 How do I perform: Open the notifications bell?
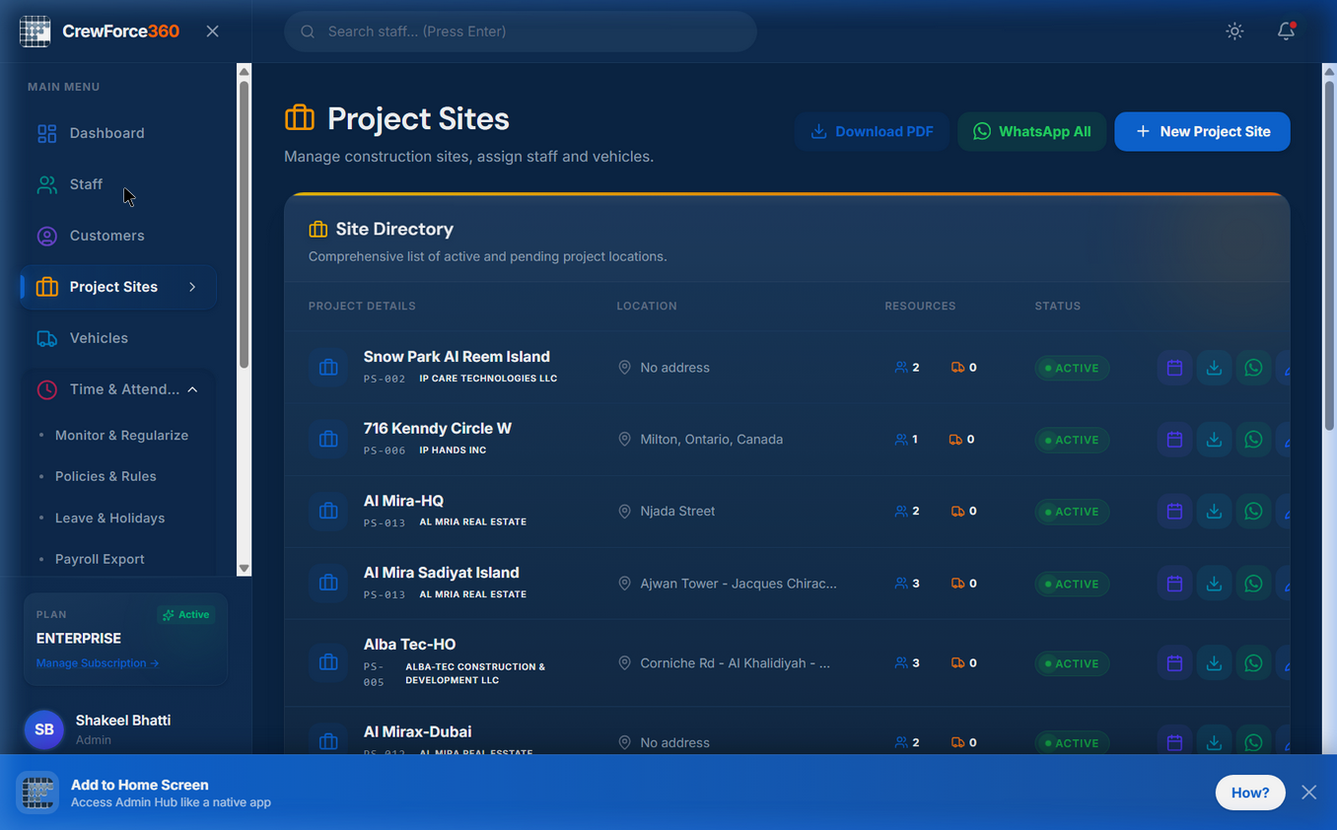click(1286, 32)
